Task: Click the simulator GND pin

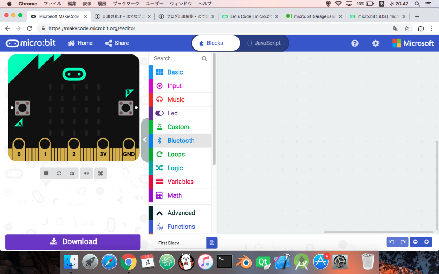Action: (x=129, y=150)
